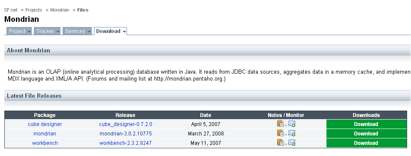Viewport: 411px width, 156px height.
Task: Open the Services dropdown tab
Action: tap(77, 31)
